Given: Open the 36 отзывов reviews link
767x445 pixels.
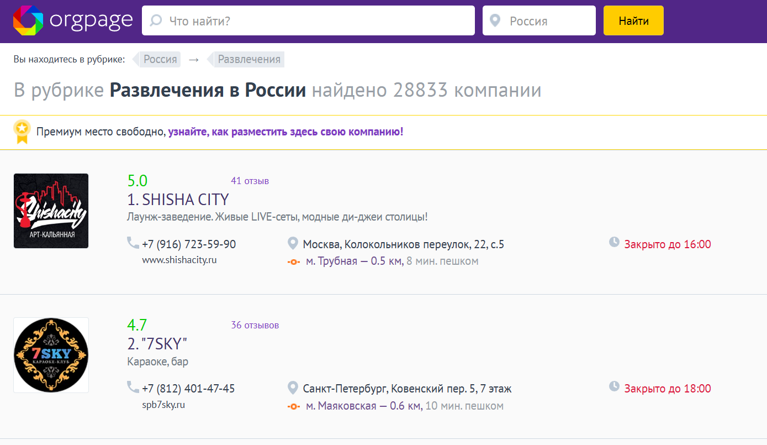Looking at the screenshot, I should pos(255,325).
